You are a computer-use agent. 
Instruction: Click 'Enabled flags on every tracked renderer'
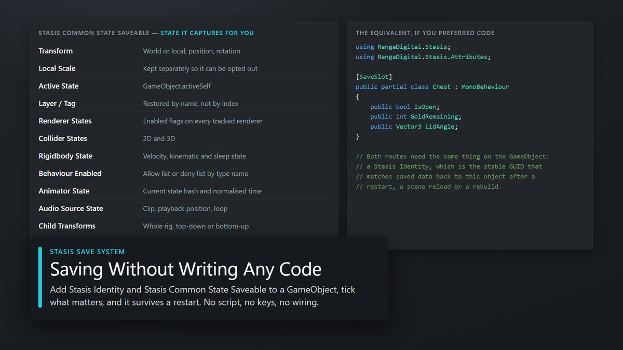click(203, 121)
